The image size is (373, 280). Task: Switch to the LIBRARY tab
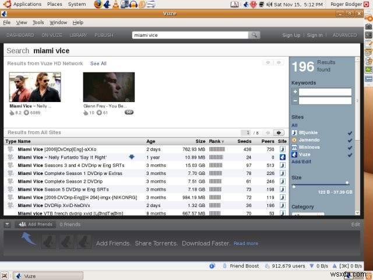(78, 35)
